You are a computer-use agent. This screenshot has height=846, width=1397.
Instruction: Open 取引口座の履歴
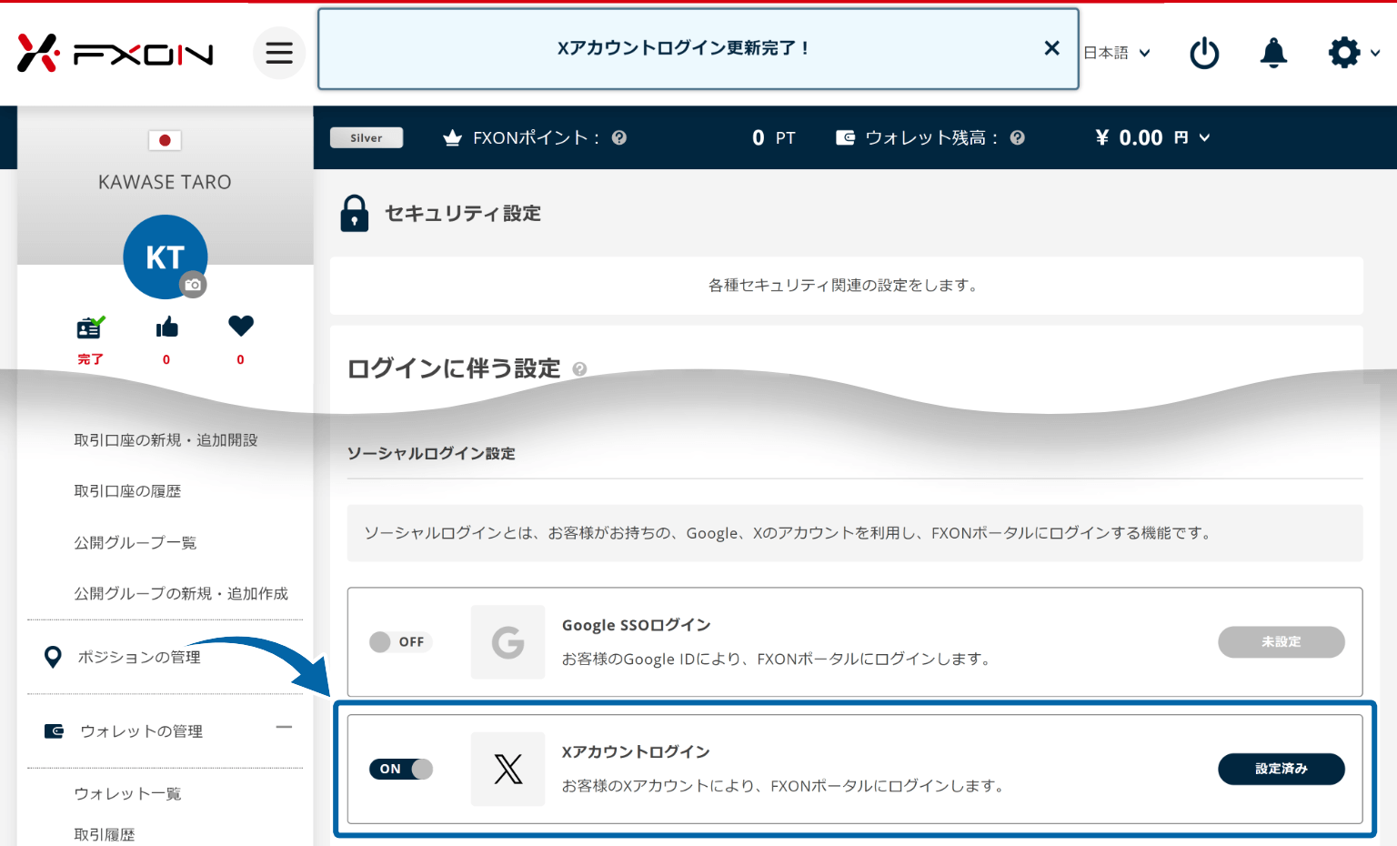point(127,491)
